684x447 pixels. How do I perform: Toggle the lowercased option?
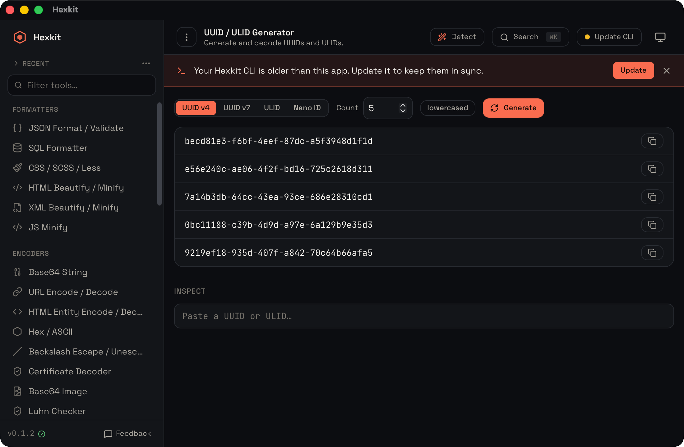[x=447, y=108]
